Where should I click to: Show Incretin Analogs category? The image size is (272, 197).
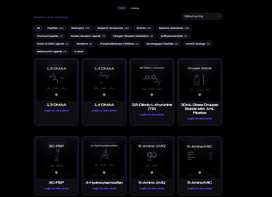(198, 44)
